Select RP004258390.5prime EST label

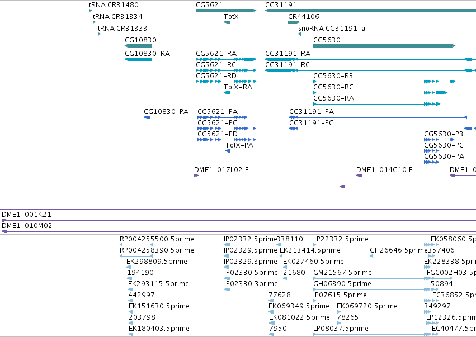[x=157, y=250]
